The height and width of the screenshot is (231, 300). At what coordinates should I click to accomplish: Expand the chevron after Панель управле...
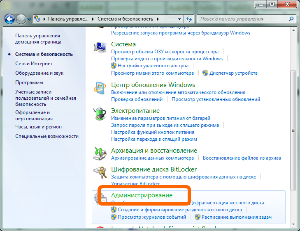pos(93,19)
